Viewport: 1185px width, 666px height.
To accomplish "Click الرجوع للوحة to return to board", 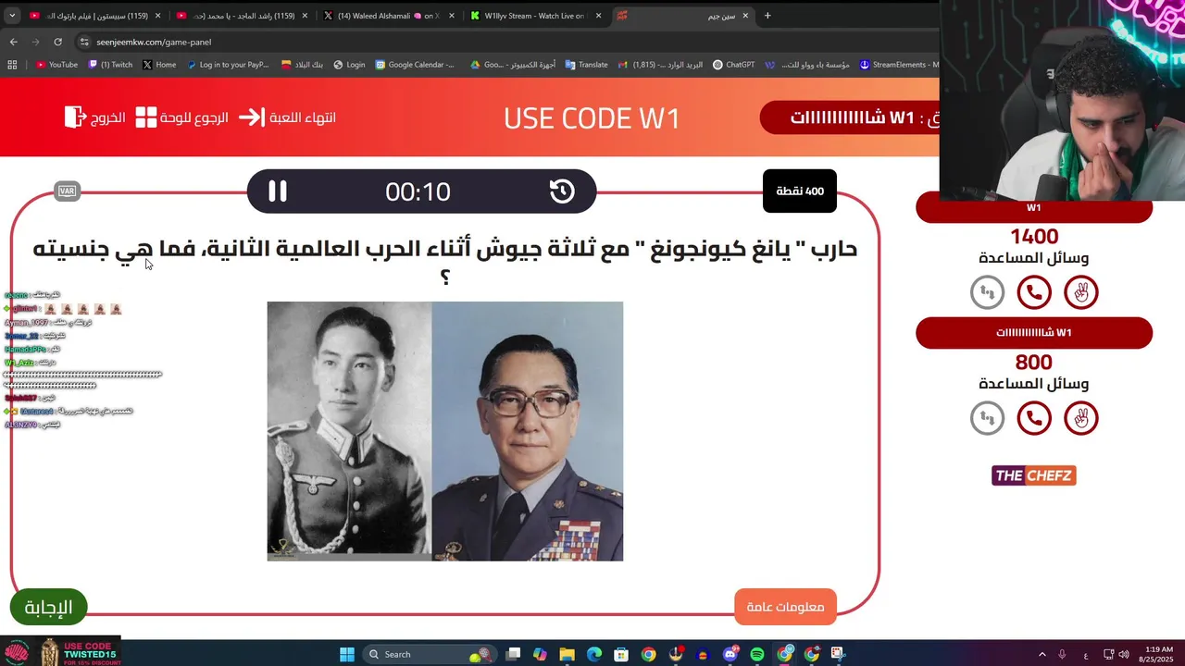I will pyautogui.click(x=181, y=117).
